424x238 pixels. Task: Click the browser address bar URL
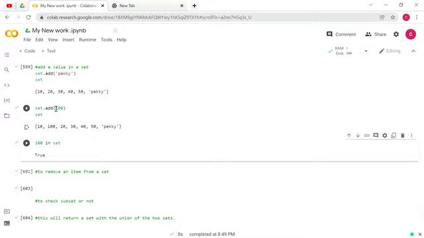coord(149,17)
